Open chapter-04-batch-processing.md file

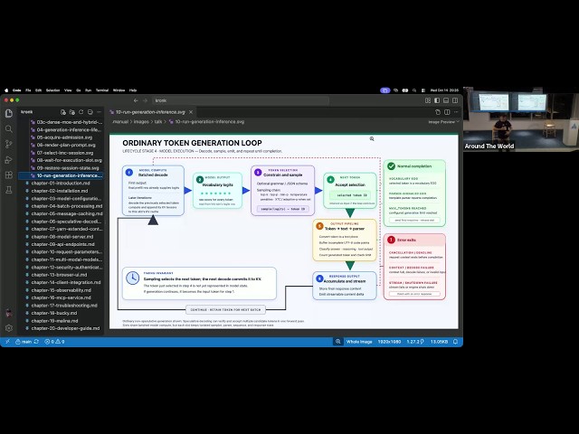click(62, 206)
